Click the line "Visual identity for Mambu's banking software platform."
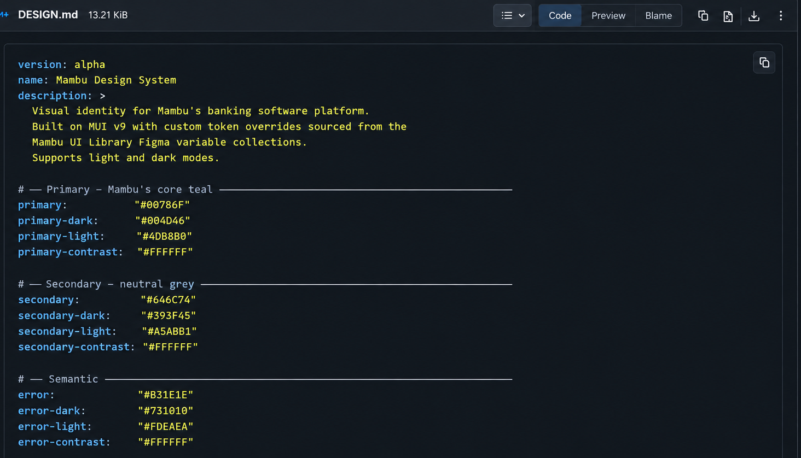The height and width of the screenshot is (458, 801). (201, 111)
